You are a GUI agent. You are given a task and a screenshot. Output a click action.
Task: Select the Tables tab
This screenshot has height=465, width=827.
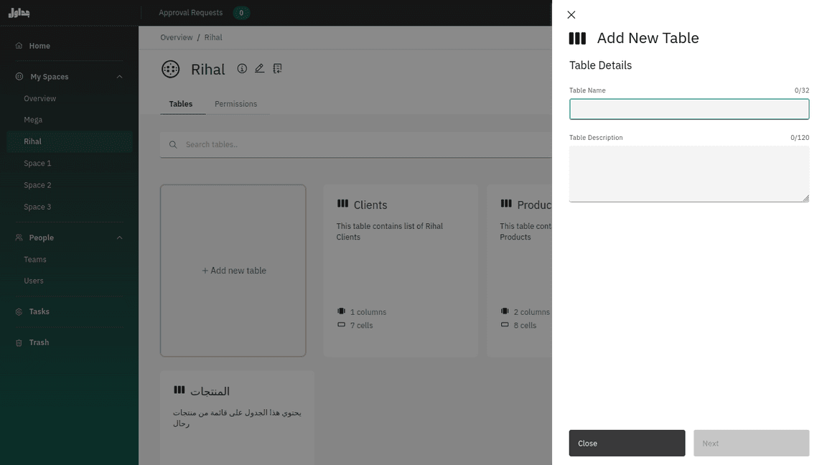tap(181, 104)
